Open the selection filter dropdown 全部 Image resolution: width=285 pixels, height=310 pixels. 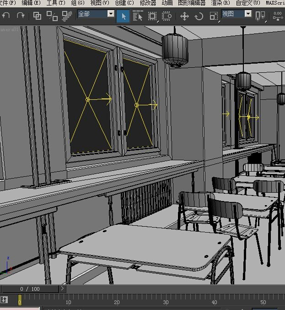pyautogui.click(x=96, y=14)
